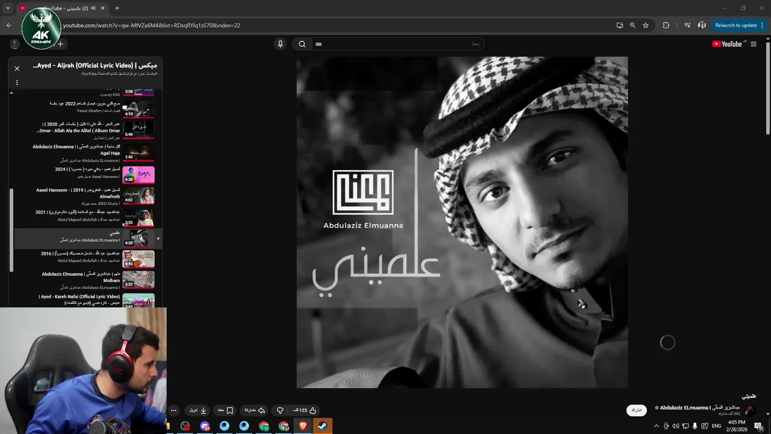Open the Windows notification center icon

[x=759, y=426]
